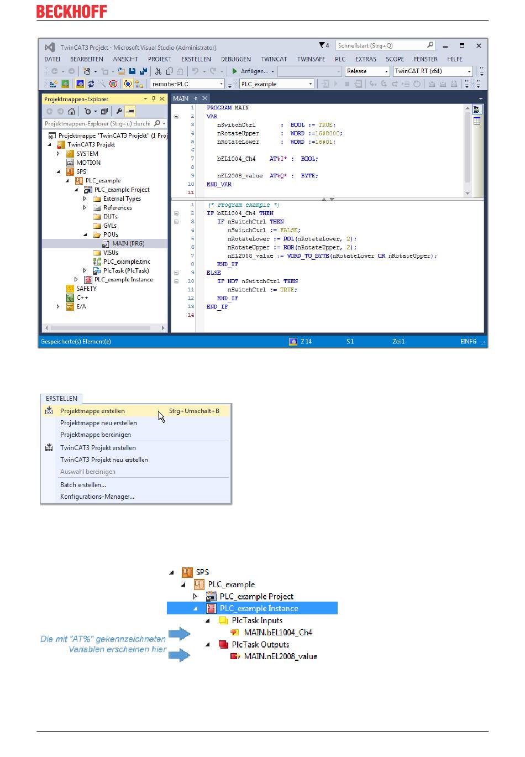Pin the MAIN editor tab
Viewport: 525px width, 757px height.
pyautogui.click(x=196, y=98)
